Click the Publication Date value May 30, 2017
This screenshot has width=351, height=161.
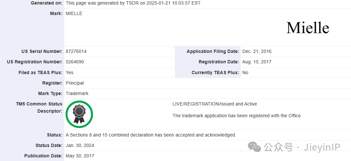(80, 156)
